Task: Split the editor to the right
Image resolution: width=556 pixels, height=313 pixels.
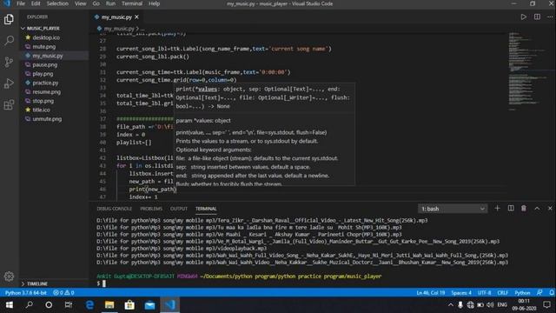Action: [537, 17]
